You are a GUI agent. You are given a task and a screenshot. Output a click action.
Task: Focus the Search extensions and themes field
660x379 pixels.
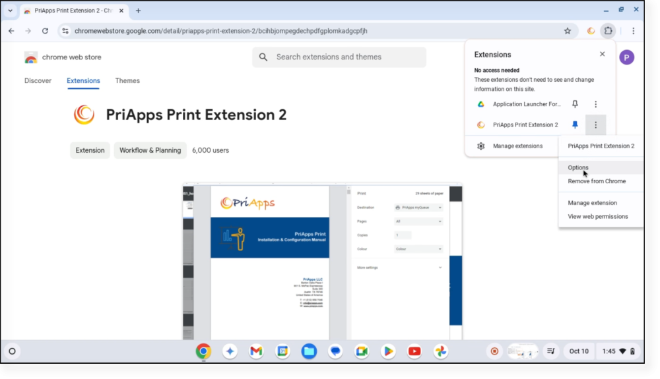(339, 57)
